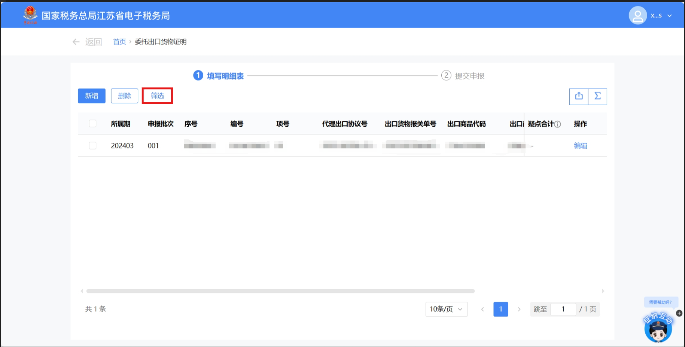Image resolution: width=685 pixels, height=347 pixels.
Task: Click the 跳至 page number input
Action: point(563,309)
